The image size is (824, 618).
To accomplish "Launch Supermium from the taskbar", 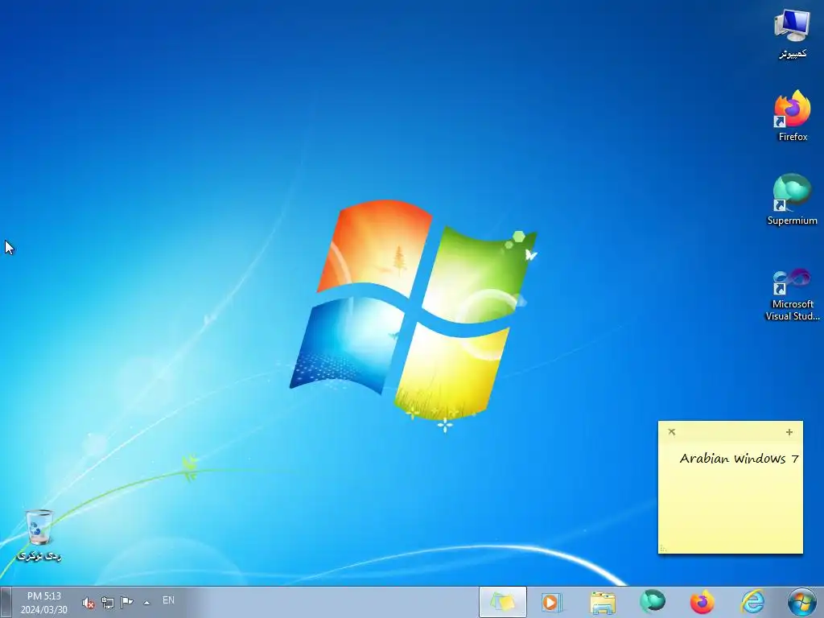I will point(652,602).
